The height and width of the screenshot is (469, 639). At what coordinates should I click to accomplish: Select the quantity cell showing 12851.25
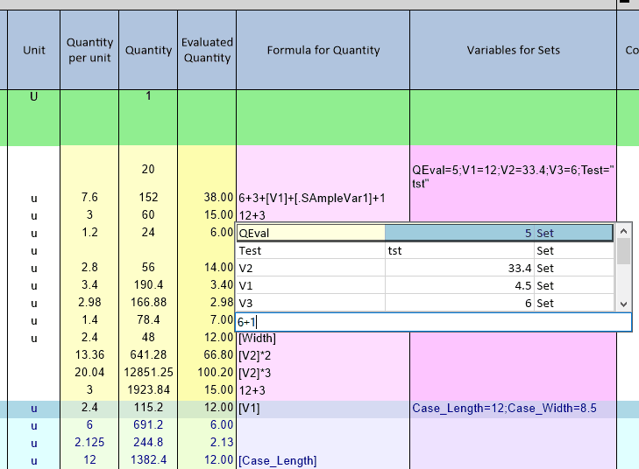(148, 373)
